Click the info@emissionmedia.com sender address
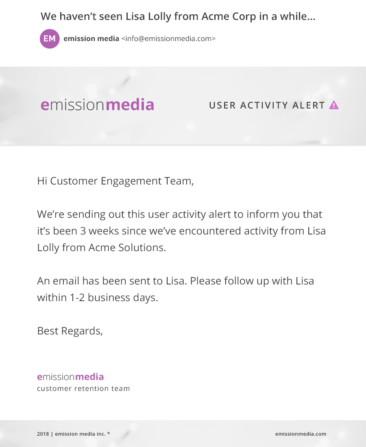The height and width of the screenshot is (447, 366). coord(168,39)
